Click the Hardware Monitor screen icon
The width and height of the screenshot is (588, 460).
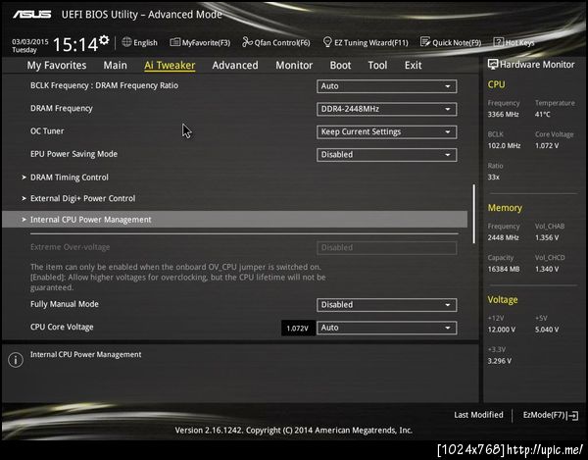pos(492,65)
